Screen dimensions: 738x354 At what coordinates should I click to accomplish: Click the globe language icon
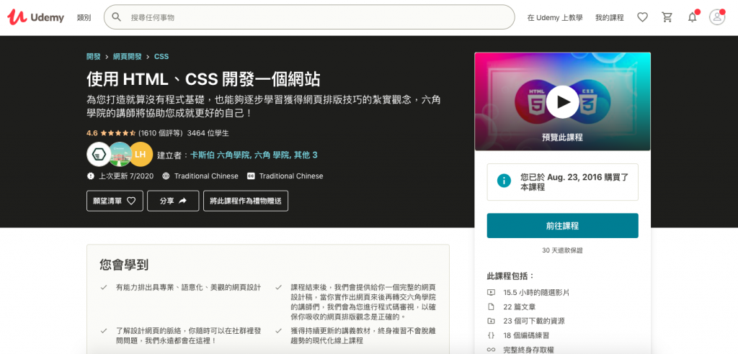(166, 176)
